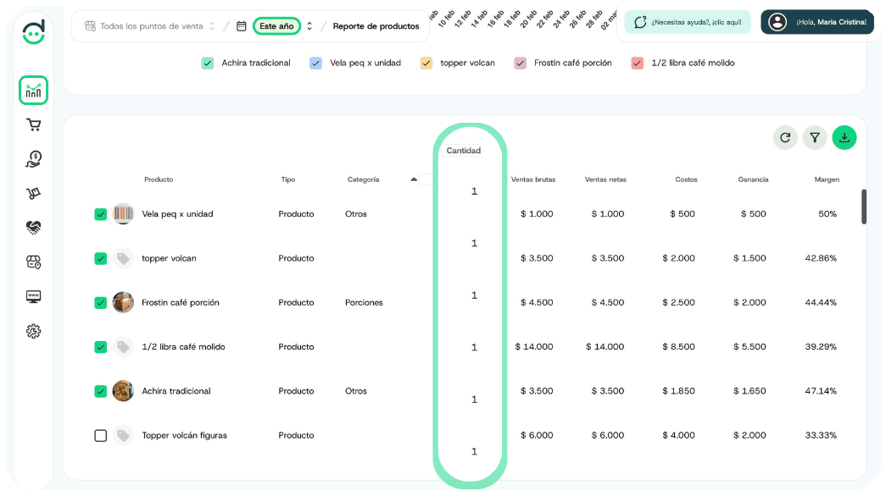Viewport: 886px width, 496px height.
Task: Open the Hola, María Cristina user menu
Action: coord(817,22)
